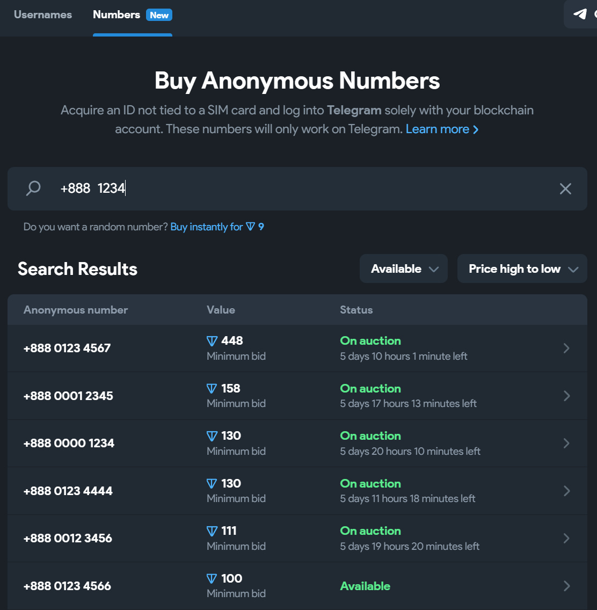Screen dimensions: 597x610
Task: Focus the +888 1234 search field
Action: 297,188
